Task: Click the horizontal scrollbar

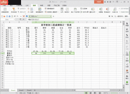Action: tap(93, 90)
